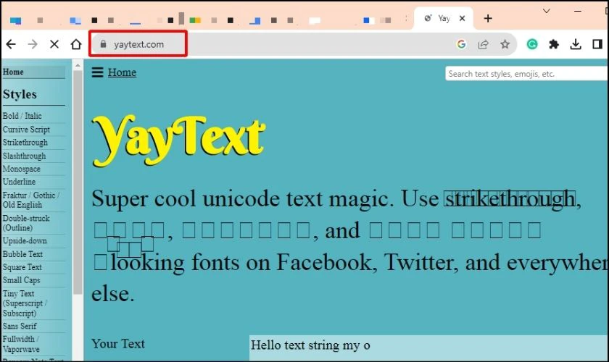Click the search text styles field

(x=526, y=74)
